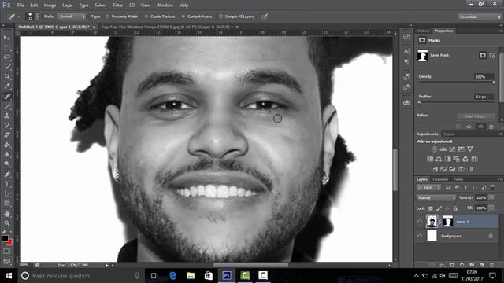Toggle mask visibility eye in Properties
This screenshot has width=504, height=283.
pyautogui.click(x=480, y=127)
